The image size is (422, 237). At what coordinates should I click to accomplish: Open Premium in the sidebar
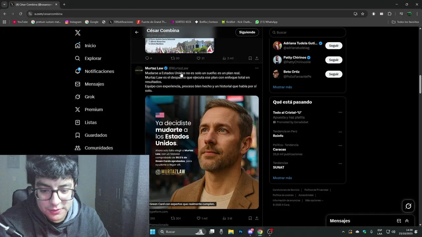(89, 110)
